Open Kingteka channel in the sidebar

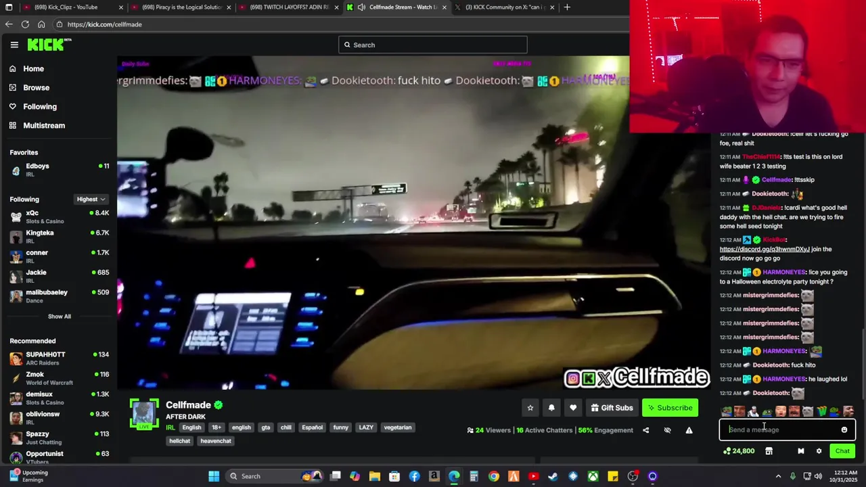59,236
